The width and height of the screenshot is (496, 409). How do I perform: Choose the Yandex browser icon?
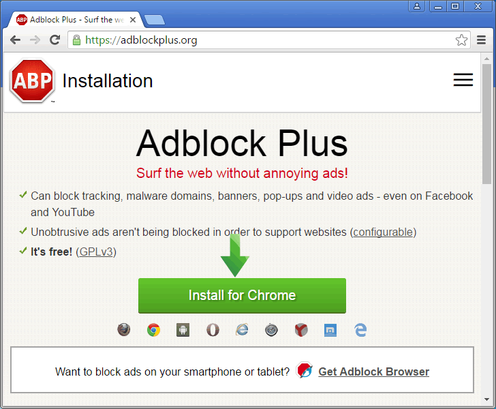[x=301, y=330]
